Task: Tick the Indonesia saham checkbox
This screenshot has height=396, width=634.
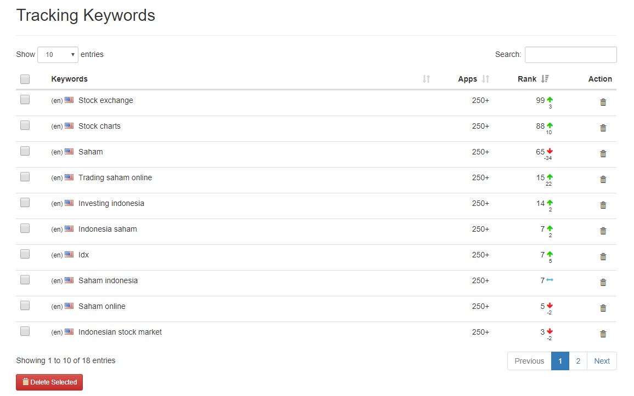Action: click(x=25, y=228)
